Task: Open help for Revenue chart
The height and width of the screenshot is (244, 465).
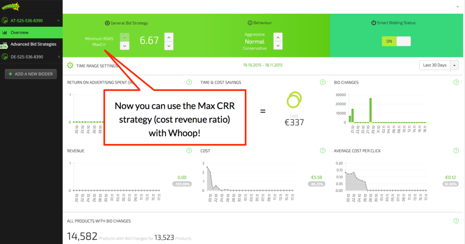Action: pos(189,151)
